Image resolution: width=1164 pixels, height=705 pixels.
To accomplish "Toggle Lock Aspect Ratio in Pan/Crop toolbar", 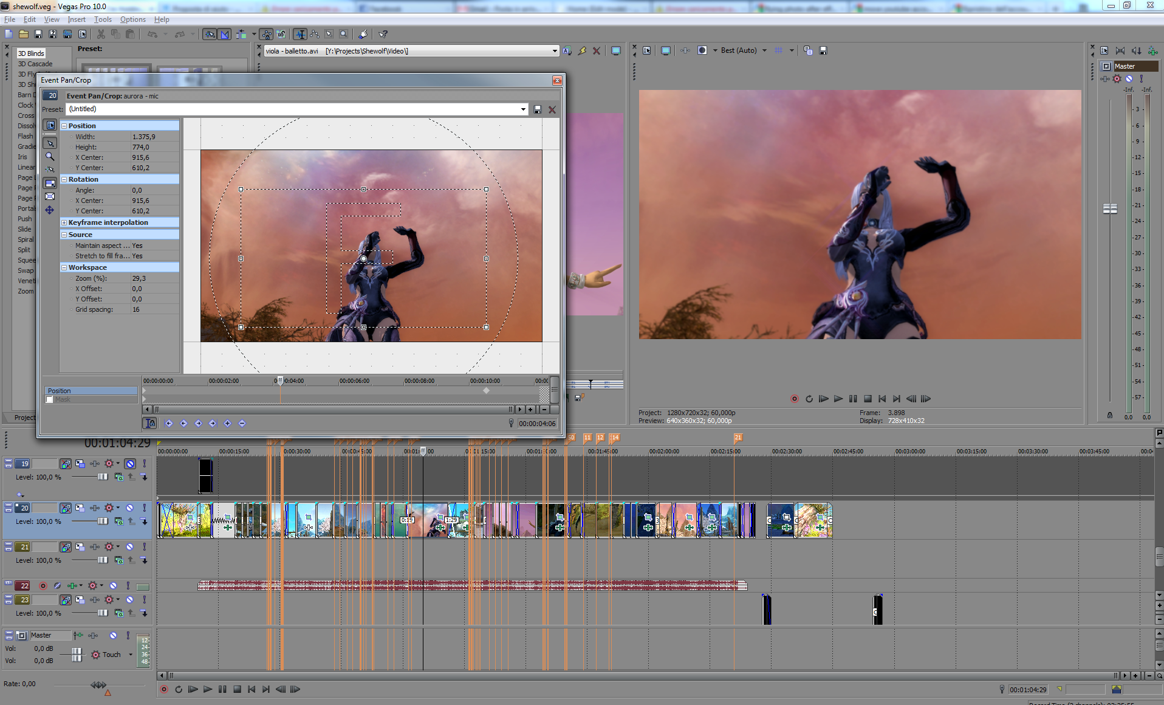I will coord(50,183).
